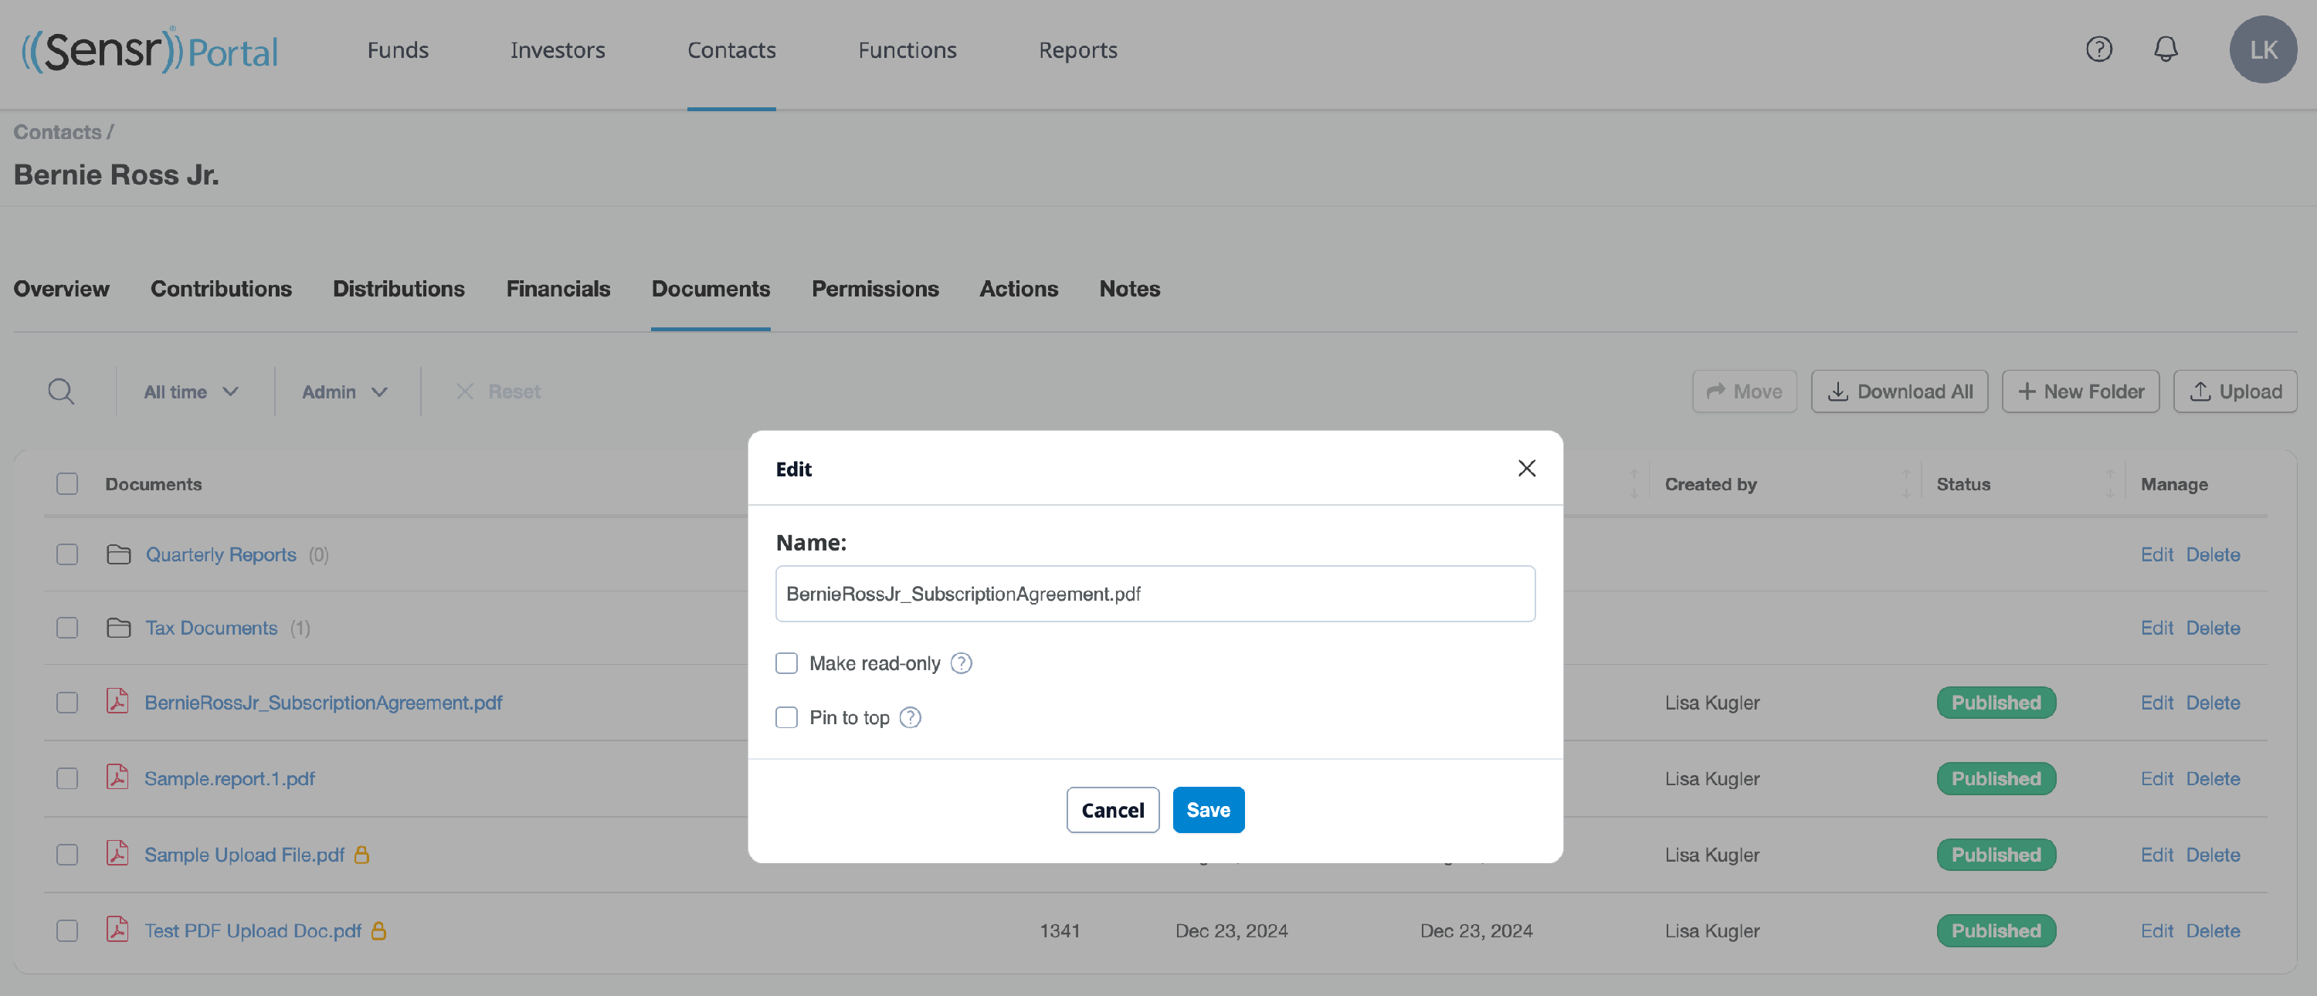The height and width of the screenshot is (996, 2317).
Task: Open BernieRossJr_SubscriptionAgreement.pdf file link
Action: 323,702
